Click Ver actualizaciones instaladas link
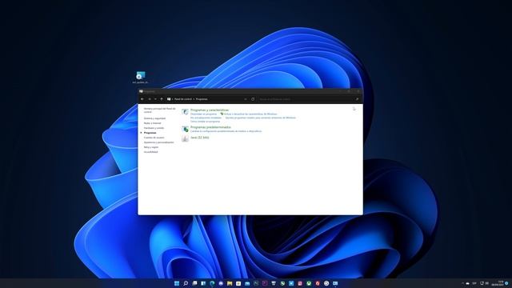Image resolution: width=512 pixels, height=288 pixels. (x=206, y=118)
